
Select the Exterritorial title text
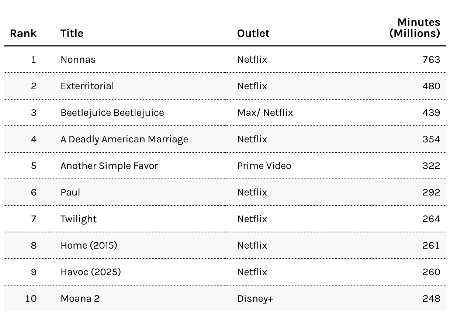[x=87, y=86]
